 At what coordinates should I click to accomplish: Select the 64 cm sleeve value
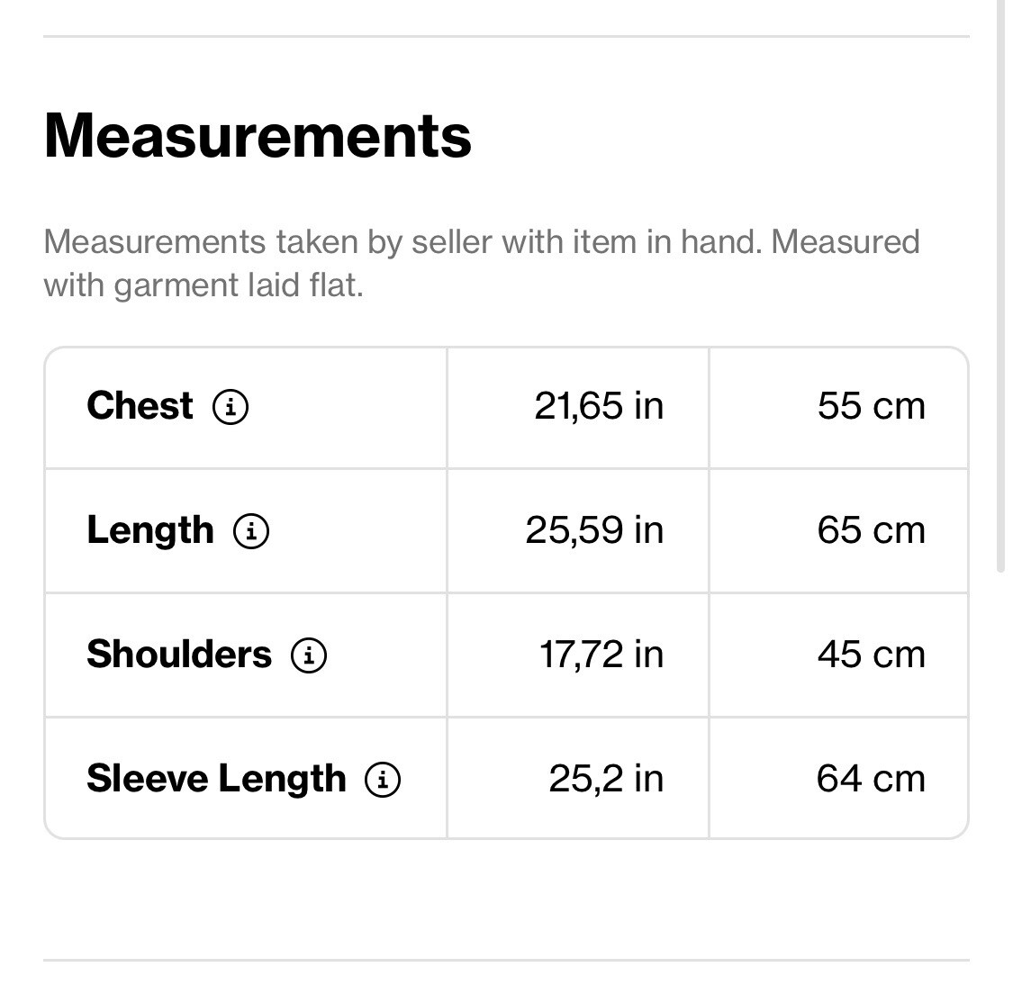pos(871,778)
